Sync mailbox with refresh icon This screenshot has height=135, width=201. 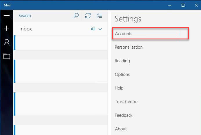(x=88, y=16)
